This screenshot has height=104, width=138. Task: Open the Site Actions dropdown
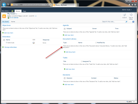[6, 11]
